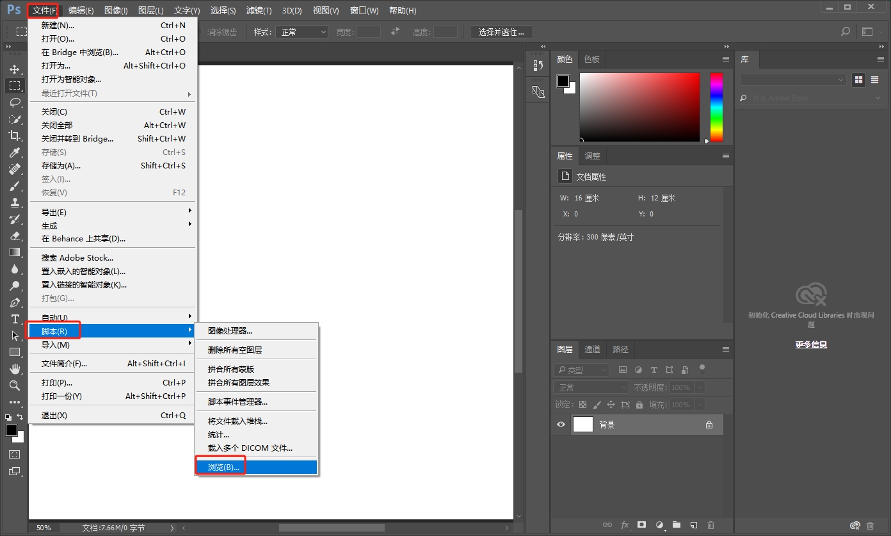The image size is (891, 536).
Task: Add a layer mask from the Layers panel
Action: click(641, 525)
